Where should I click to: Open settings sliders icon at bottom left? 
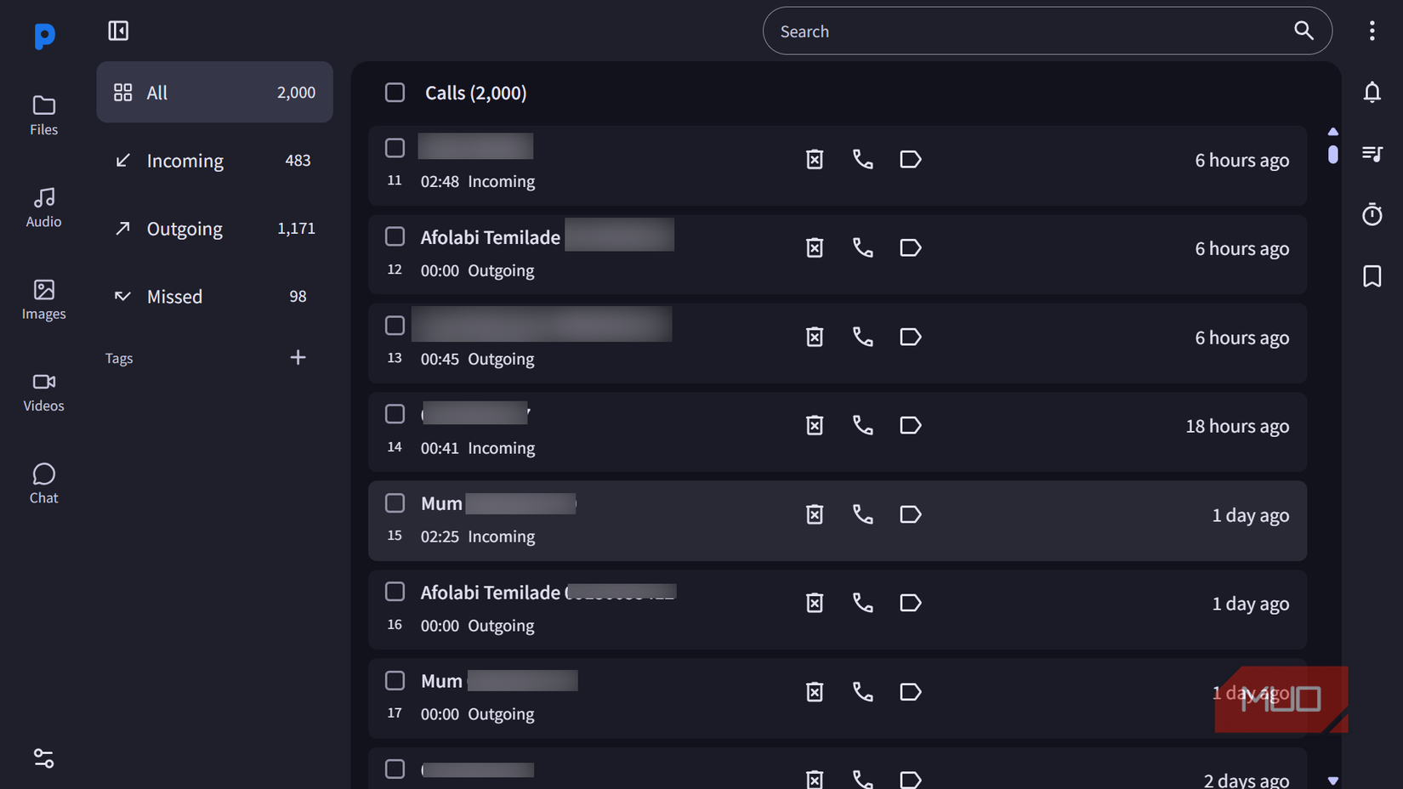click(x=43, y=758)
